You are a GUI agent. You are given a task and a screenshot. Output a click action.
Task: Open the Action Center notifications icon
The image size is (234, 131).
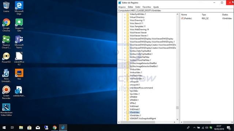(229, 128)
